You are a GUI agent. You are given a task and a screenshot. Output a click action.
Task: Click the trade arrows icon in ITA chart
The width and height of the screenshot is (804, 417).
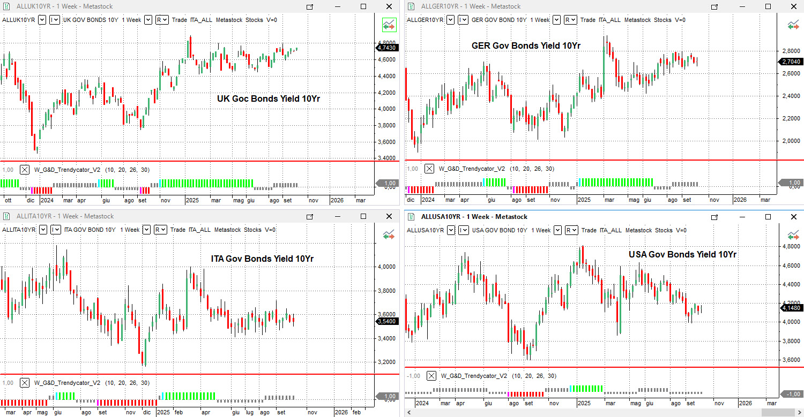(x=389, y=235)
